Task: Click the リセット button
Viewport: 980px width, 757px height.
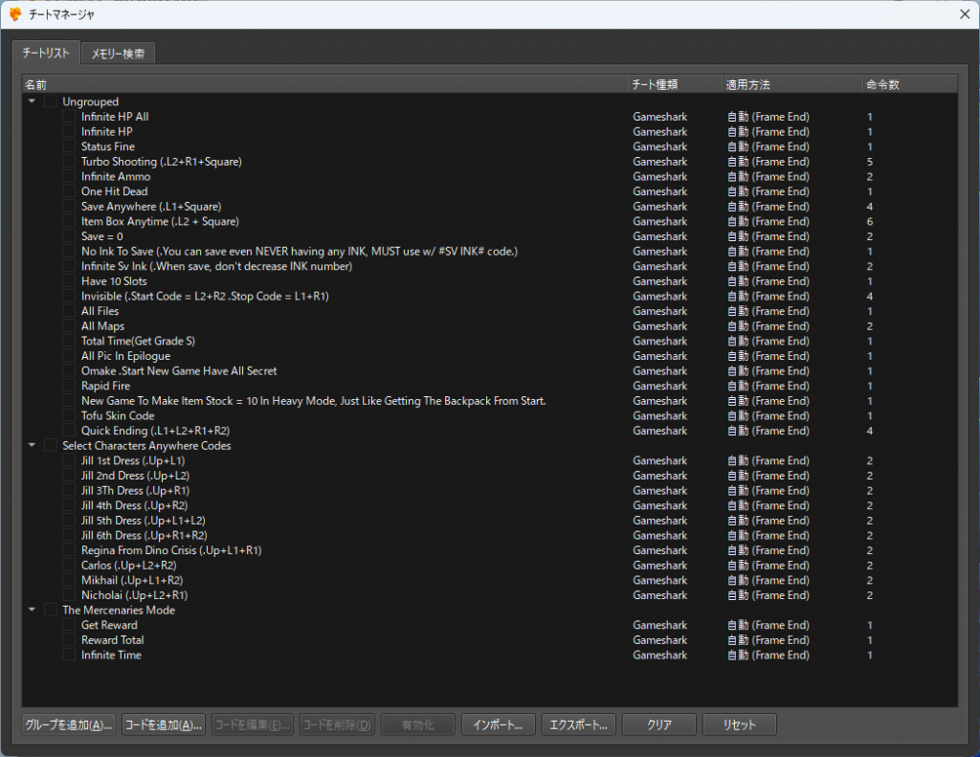Action: 740,725
